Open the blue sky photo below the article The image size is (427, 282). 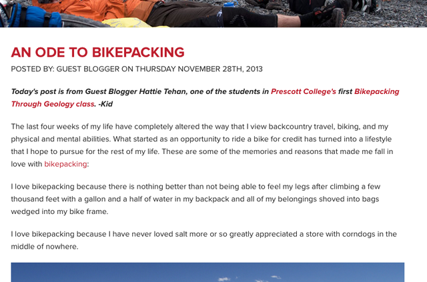(207, 272)
